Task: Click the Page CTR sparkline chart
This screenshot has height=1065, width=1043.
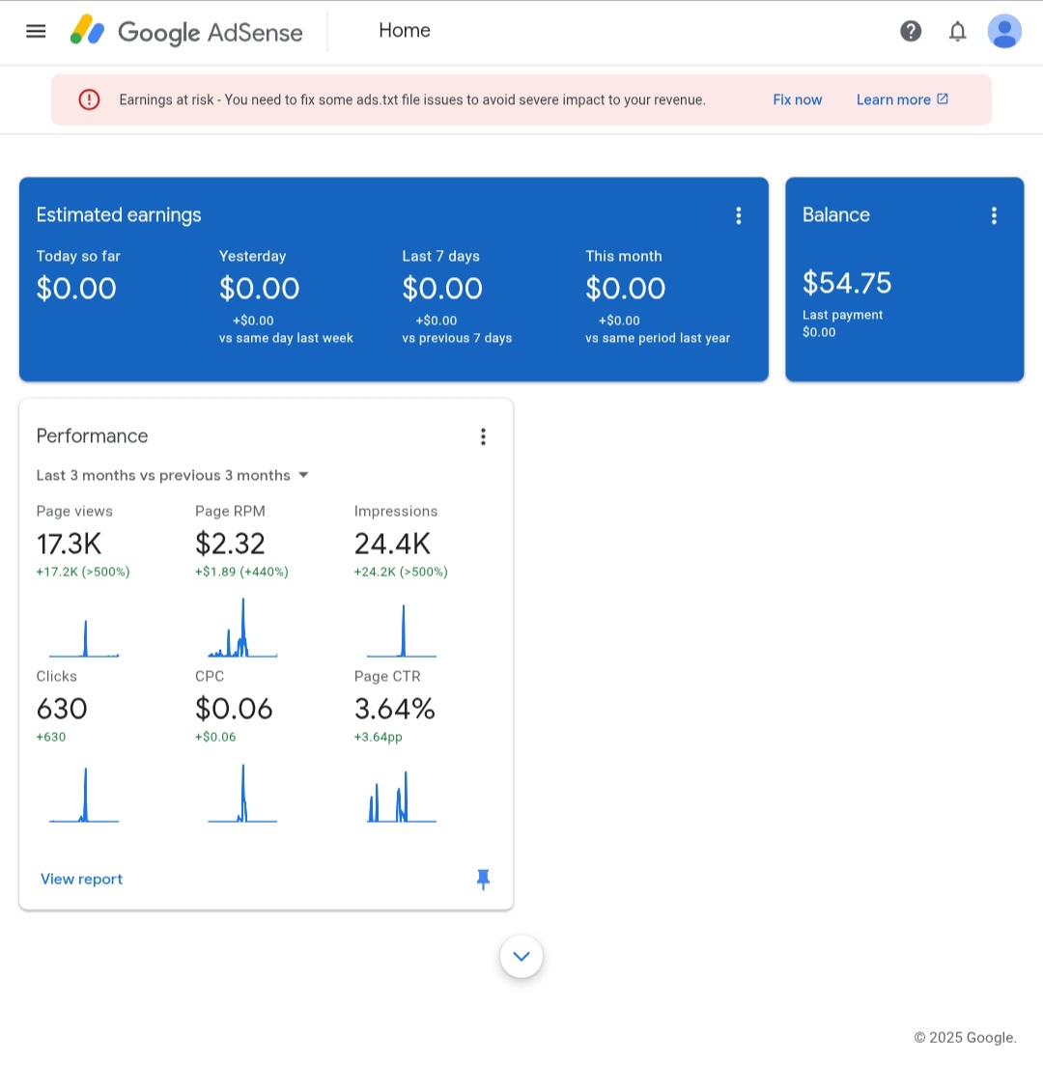Action: pos(402,797)
